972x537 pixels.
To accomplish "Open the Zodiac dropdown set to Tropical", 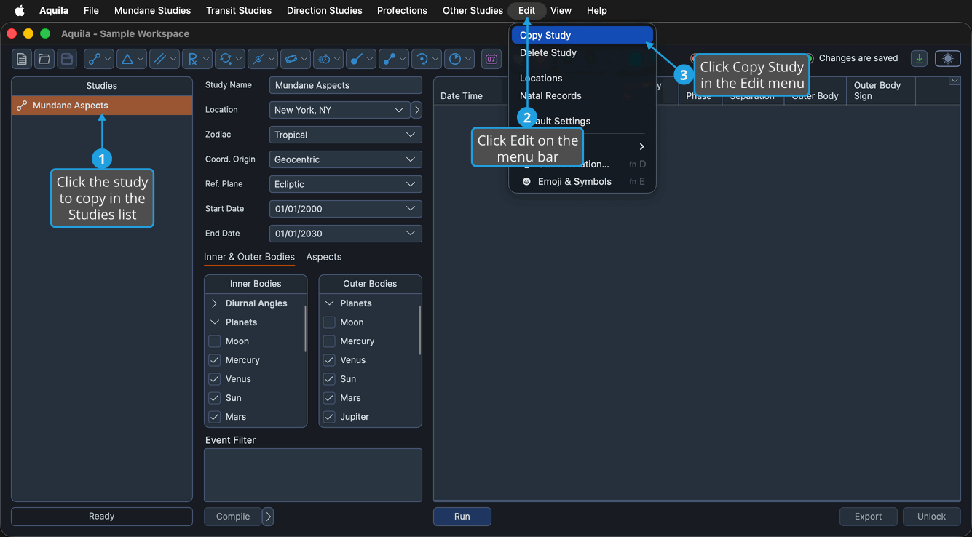I will click(346, 135).
